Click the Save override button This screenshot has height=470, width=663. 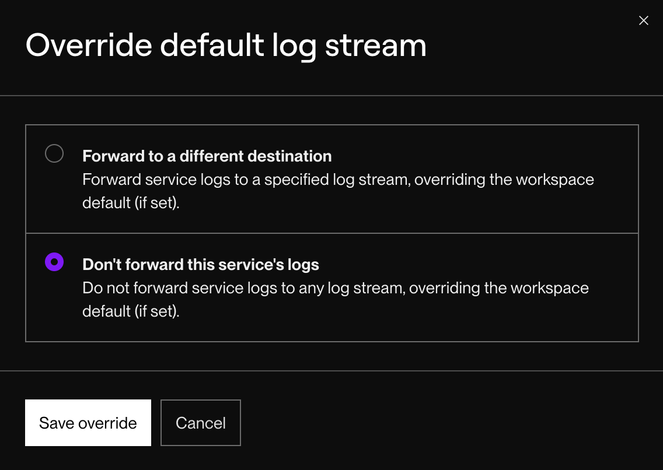pyautogui.click(x=88, y=422)
